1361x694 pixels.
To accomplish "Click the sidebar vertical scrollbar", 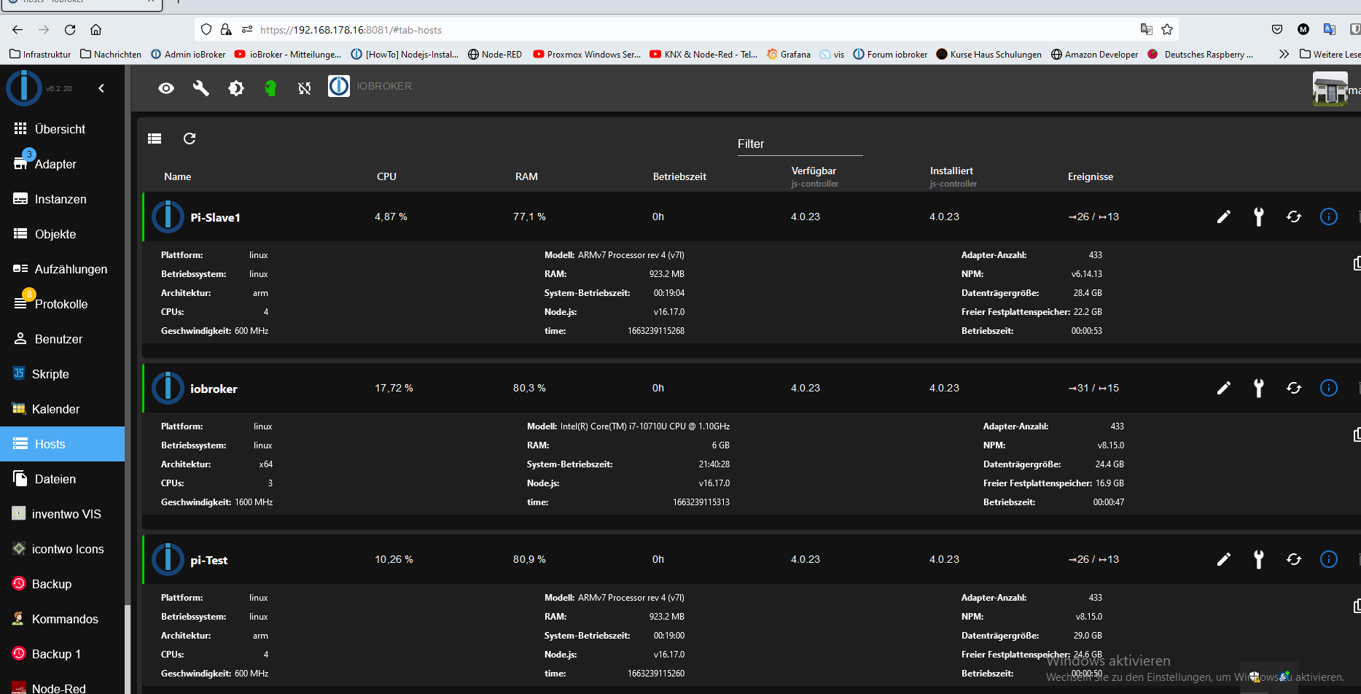I will pos(128,648).
